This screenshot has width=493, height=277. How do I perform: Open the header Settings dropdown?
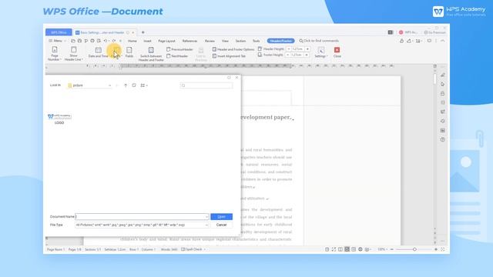pyautogui.click(x=320, y=52)
